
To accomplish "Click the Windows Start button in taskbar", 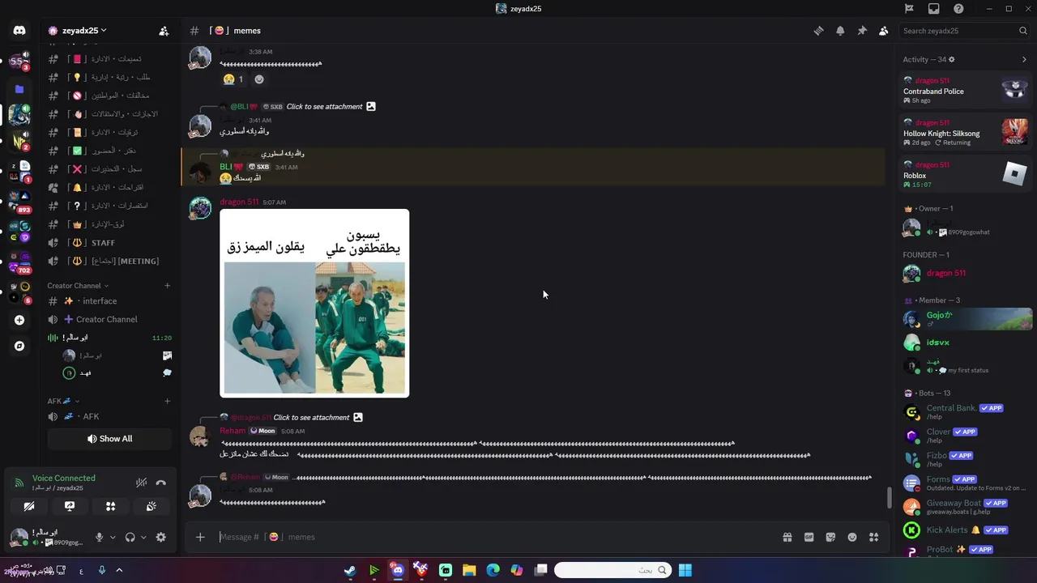I will pos(685,570).
